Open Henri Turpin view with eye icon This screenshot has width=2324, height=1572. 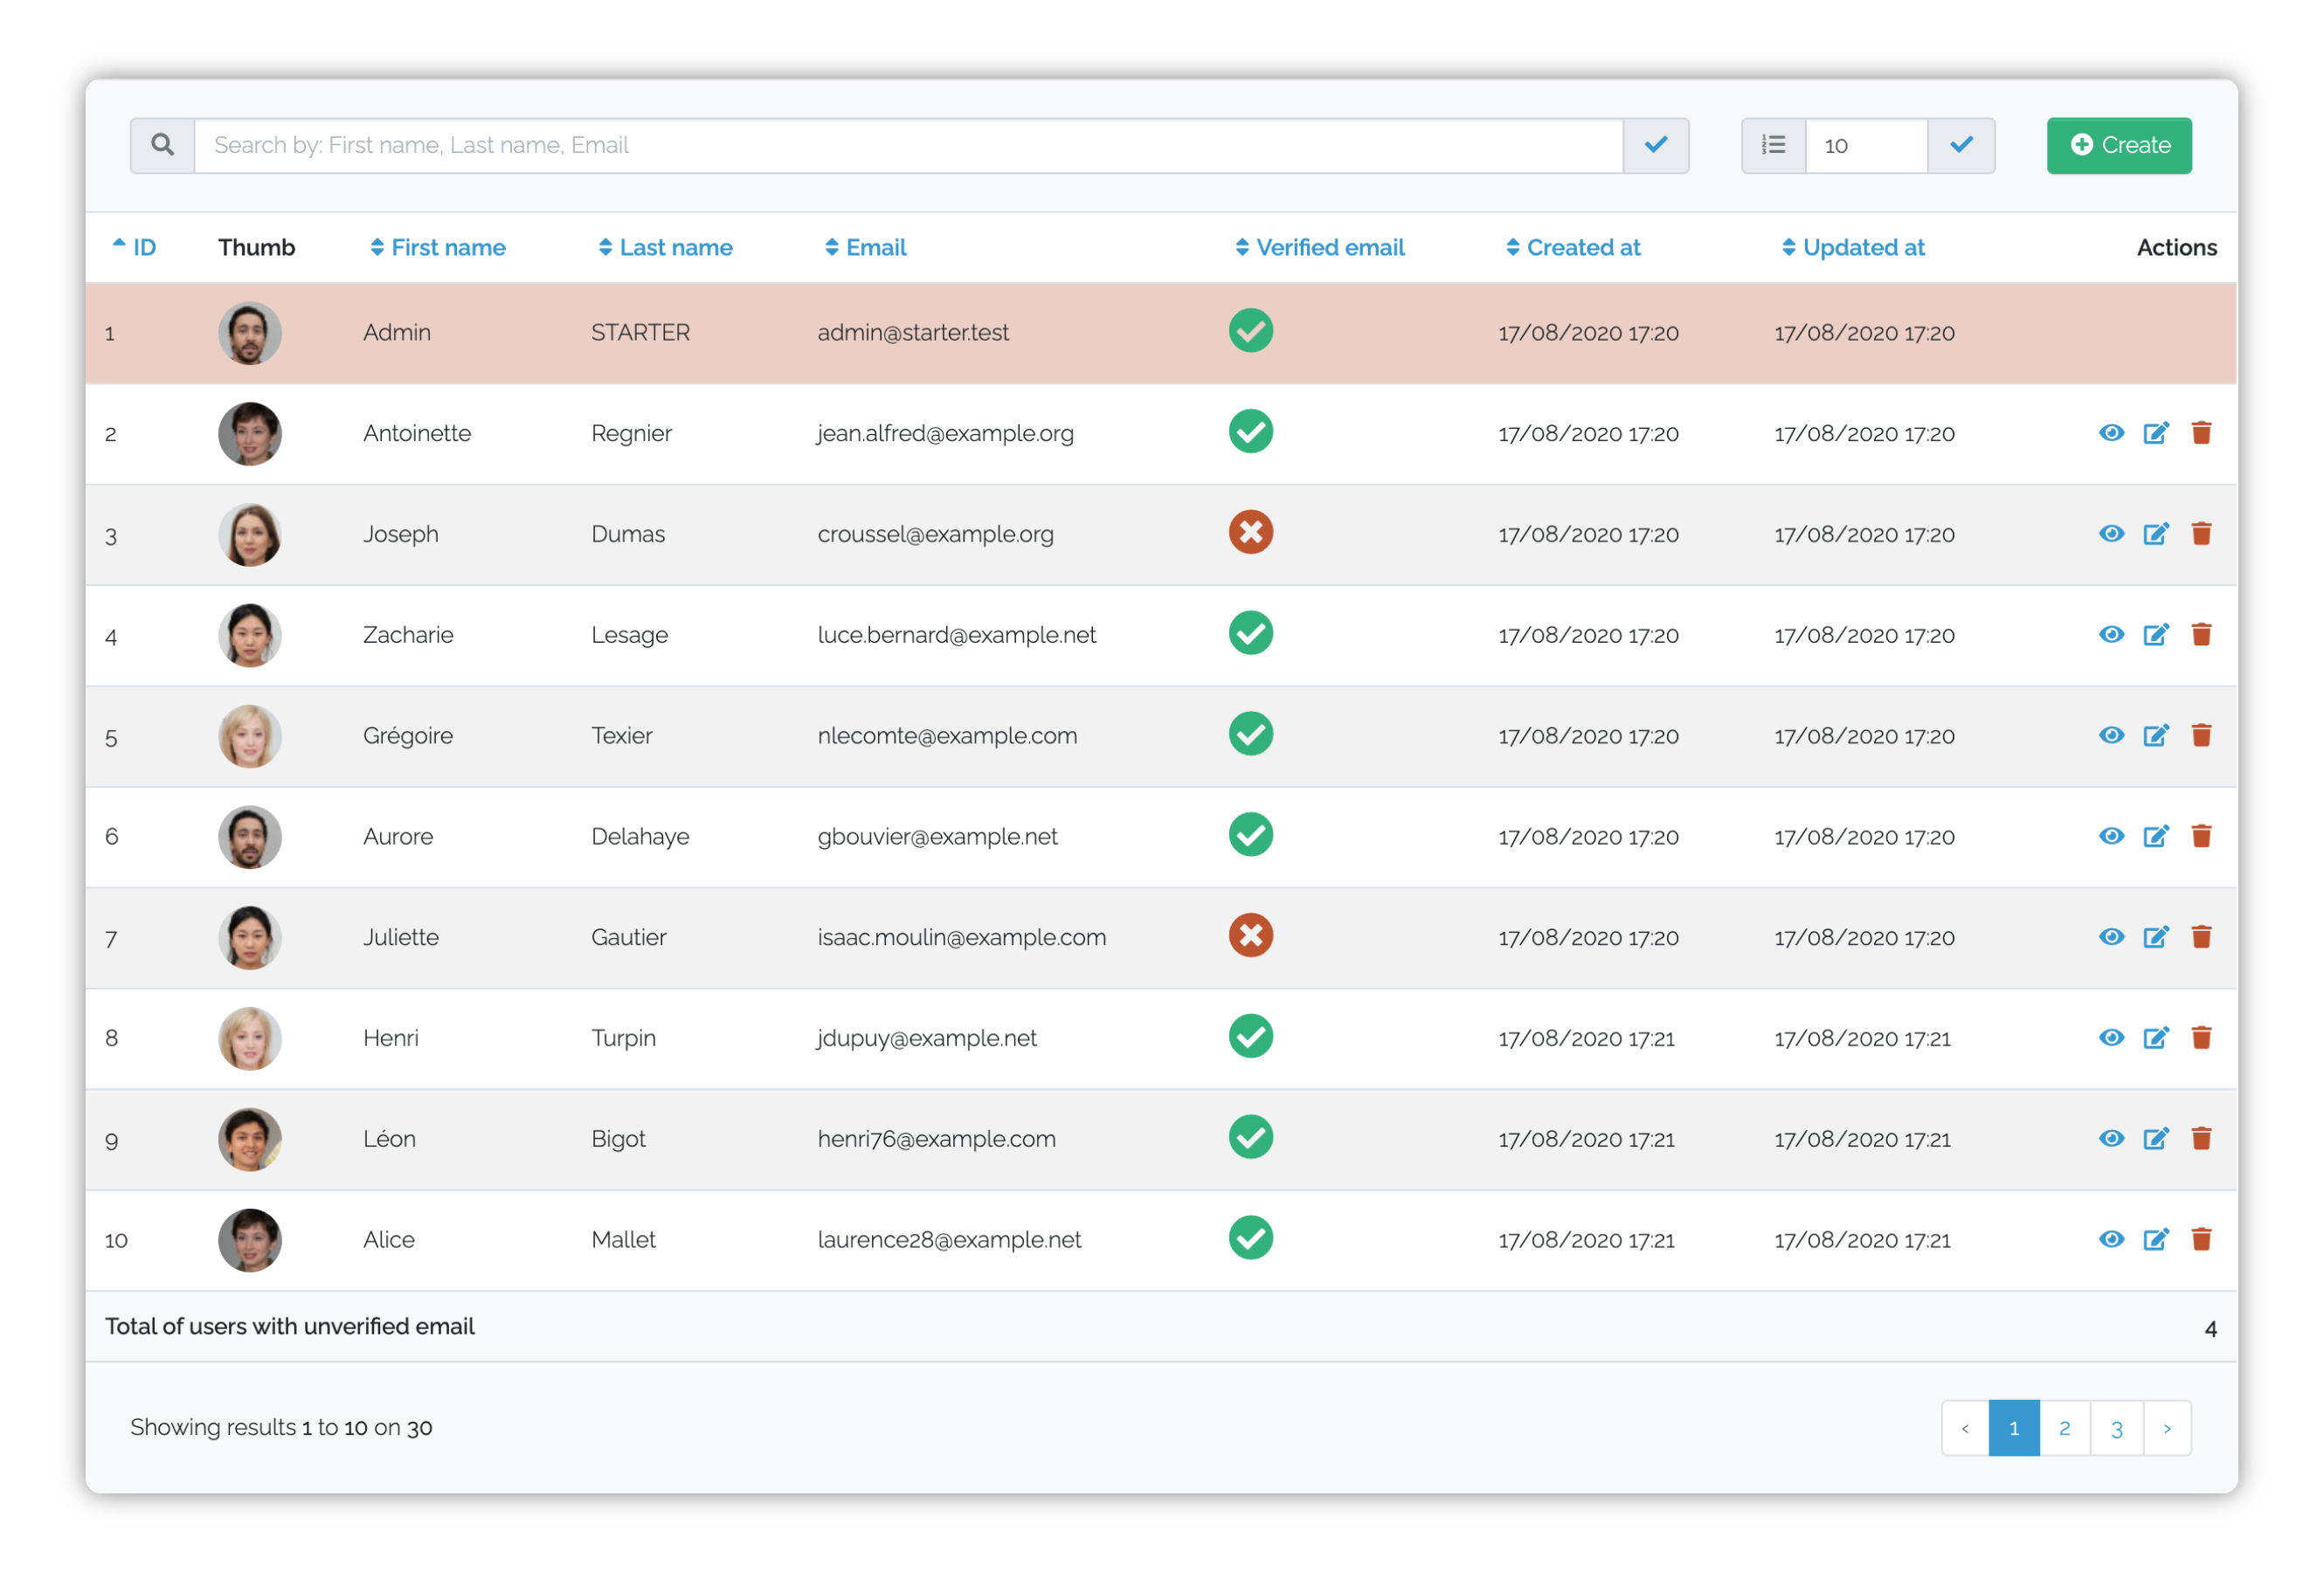pyautogui.click(x=2110, y=1038)
